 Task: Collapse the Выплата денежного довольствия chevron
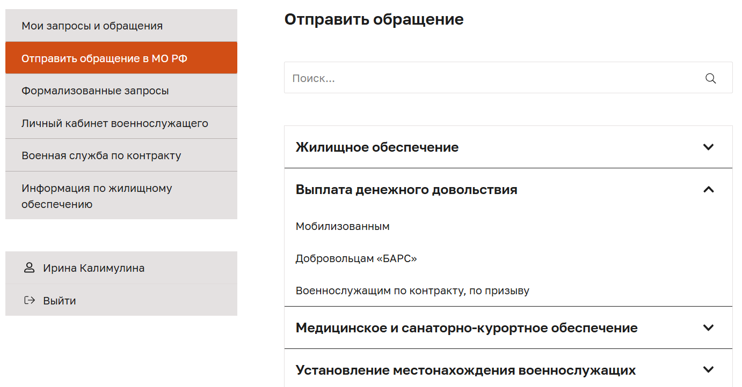pyautogui.click(x=708, y=189)
